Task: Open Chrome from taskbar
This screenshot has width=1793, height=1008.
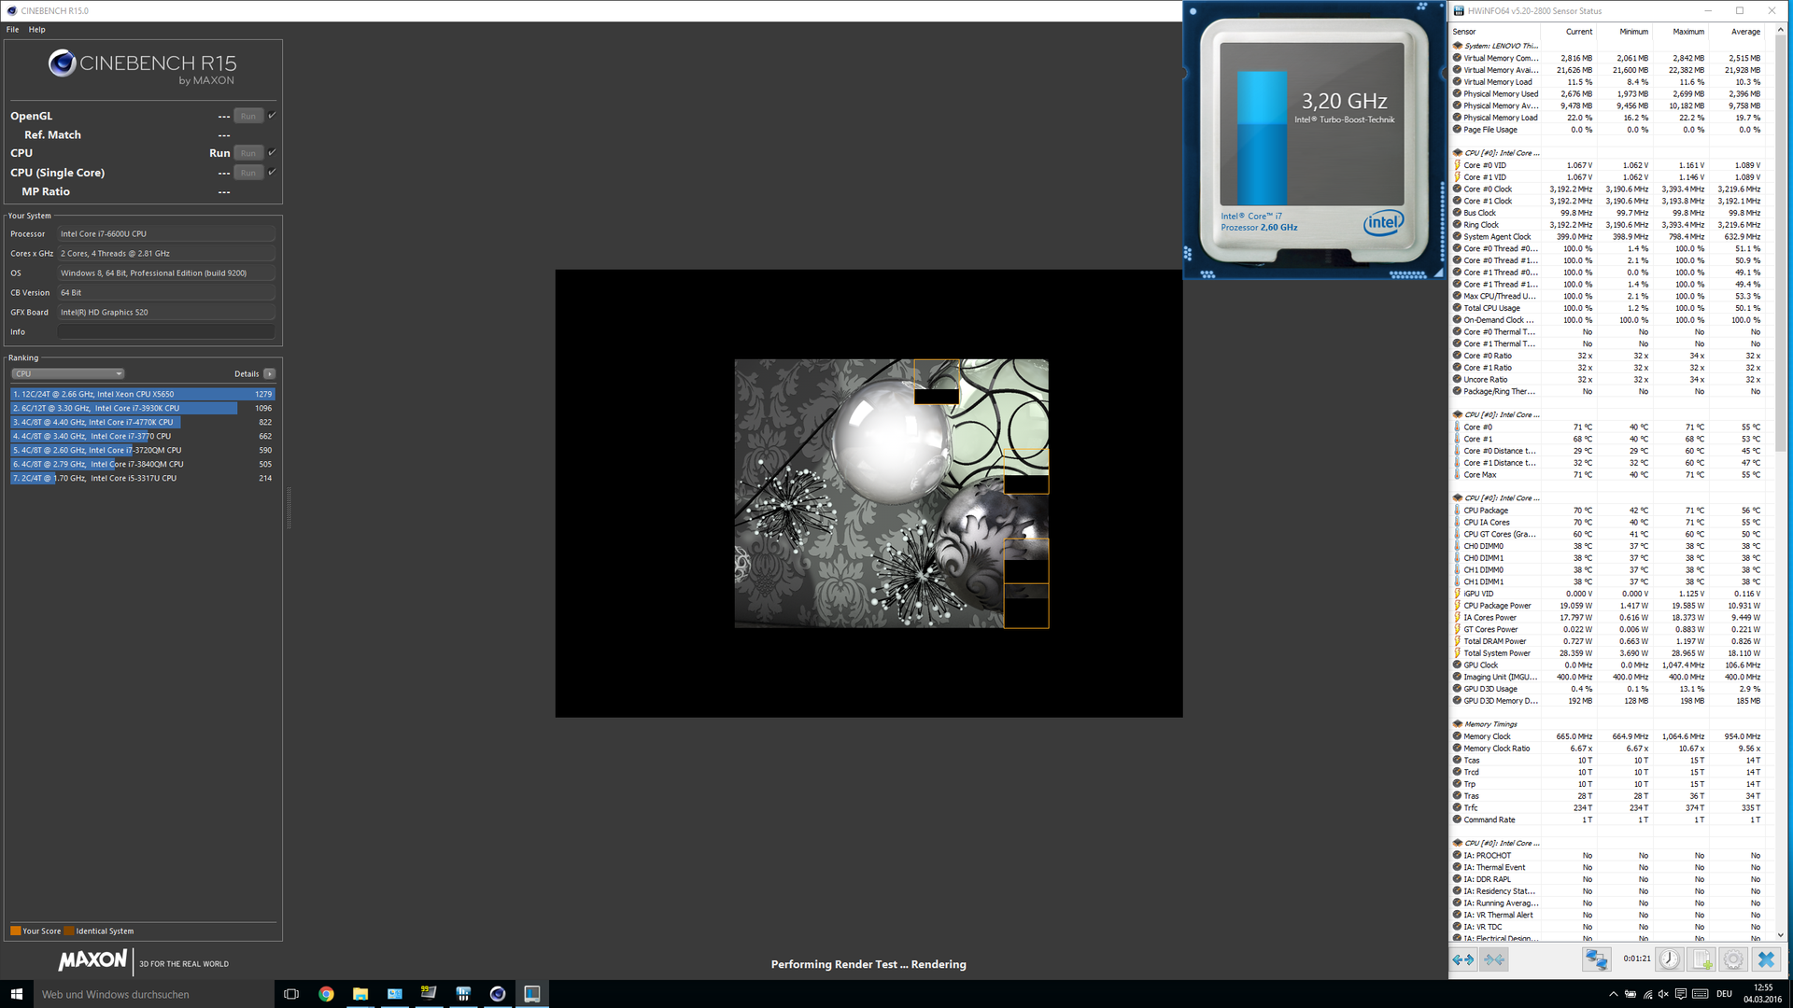Action: point(326,994)
